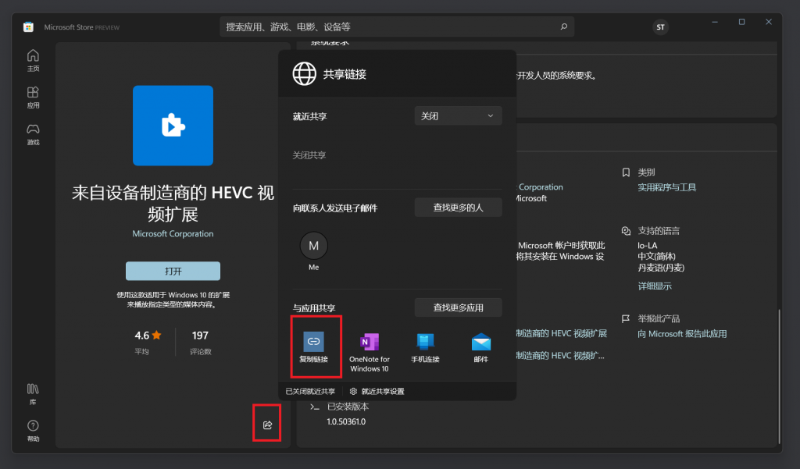The width and height of the screenshot is (800, 469).
Task: Click the 支持的语言 language icon
Action: point(626,231)
